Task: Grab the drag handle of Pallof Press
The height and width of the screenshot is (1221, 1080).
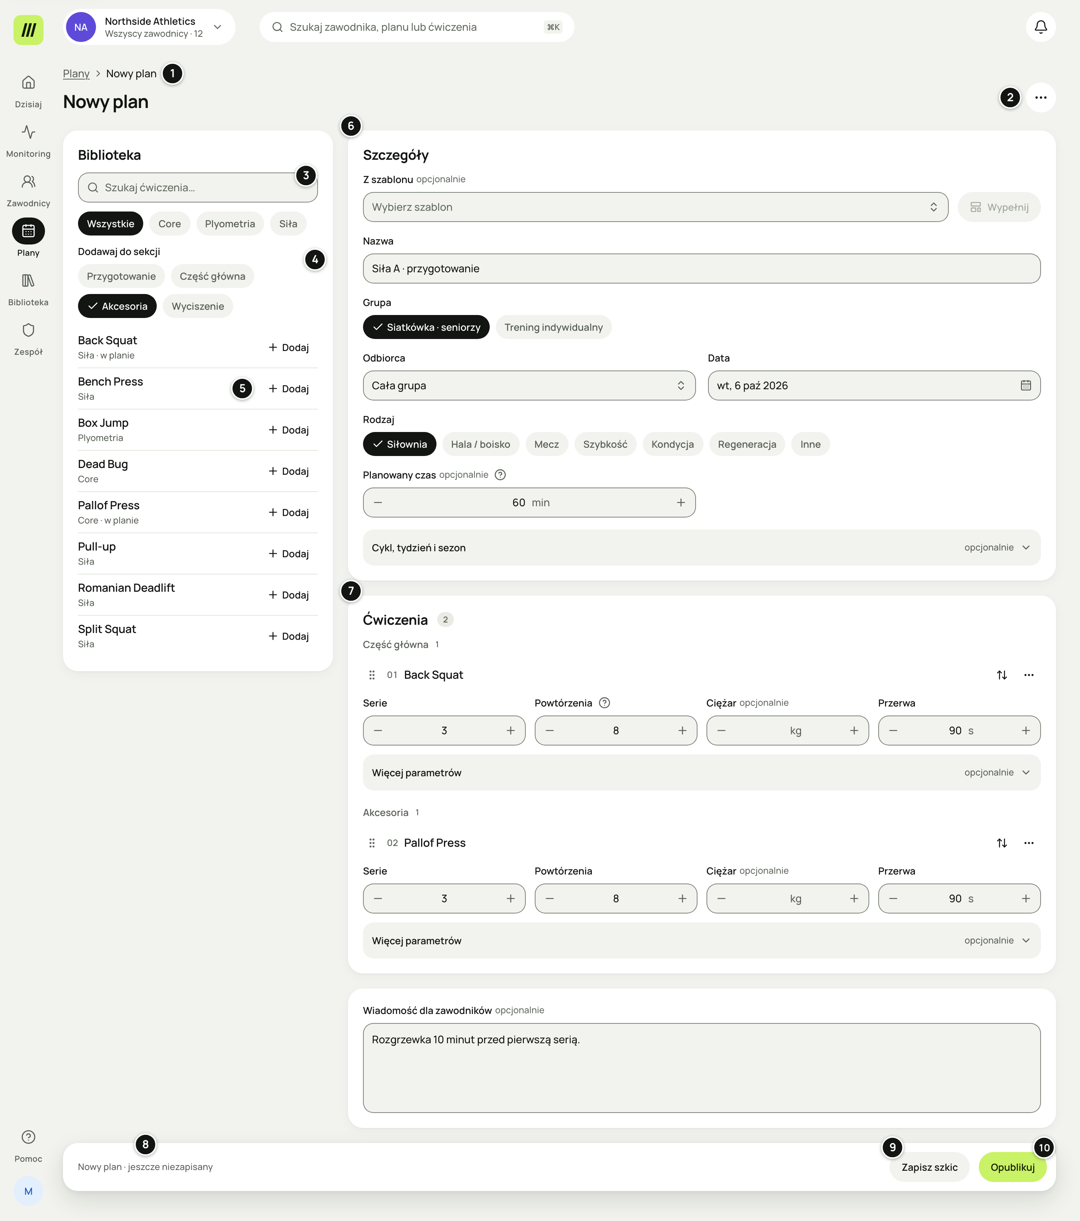Action: tap(372, 843)
